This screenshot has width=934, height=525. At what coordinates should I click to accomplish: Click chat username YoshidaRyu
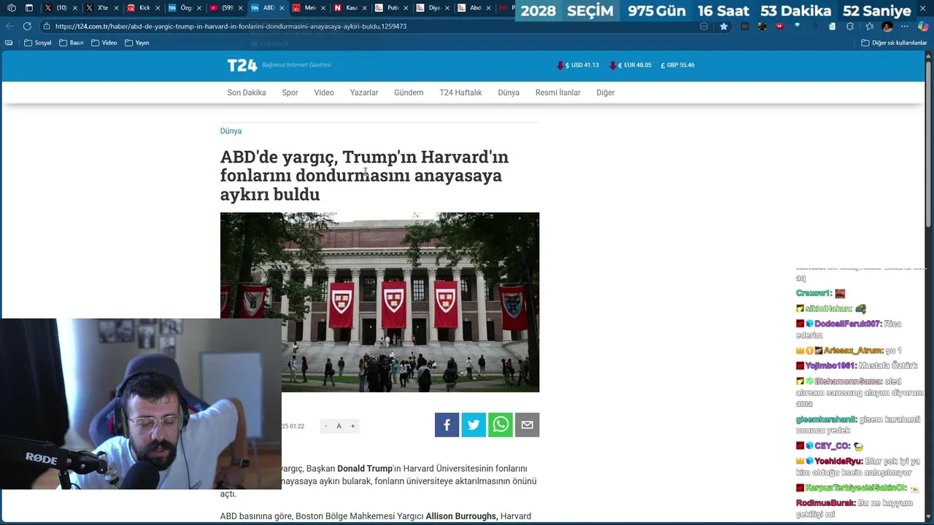coord(838,462)
